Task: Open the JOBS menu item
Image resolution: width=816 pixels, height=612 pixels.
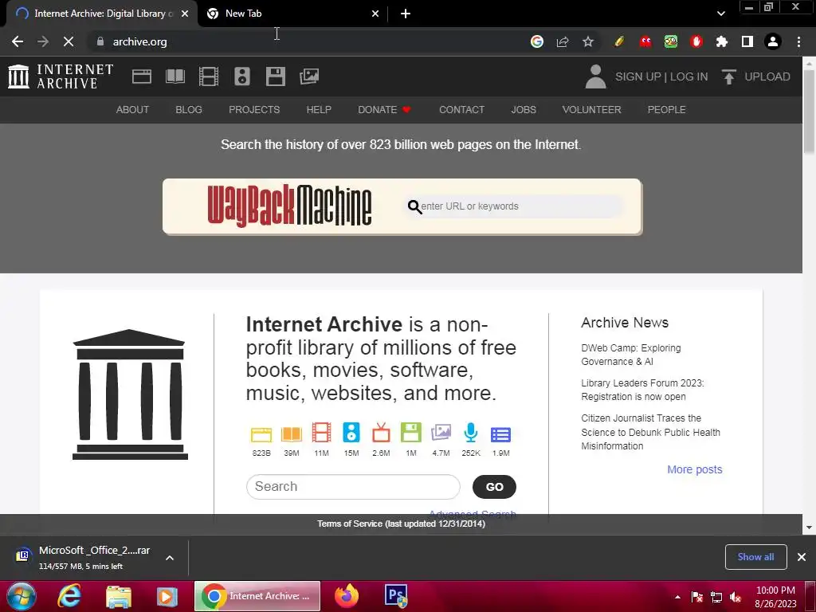Action: [523, 110]
